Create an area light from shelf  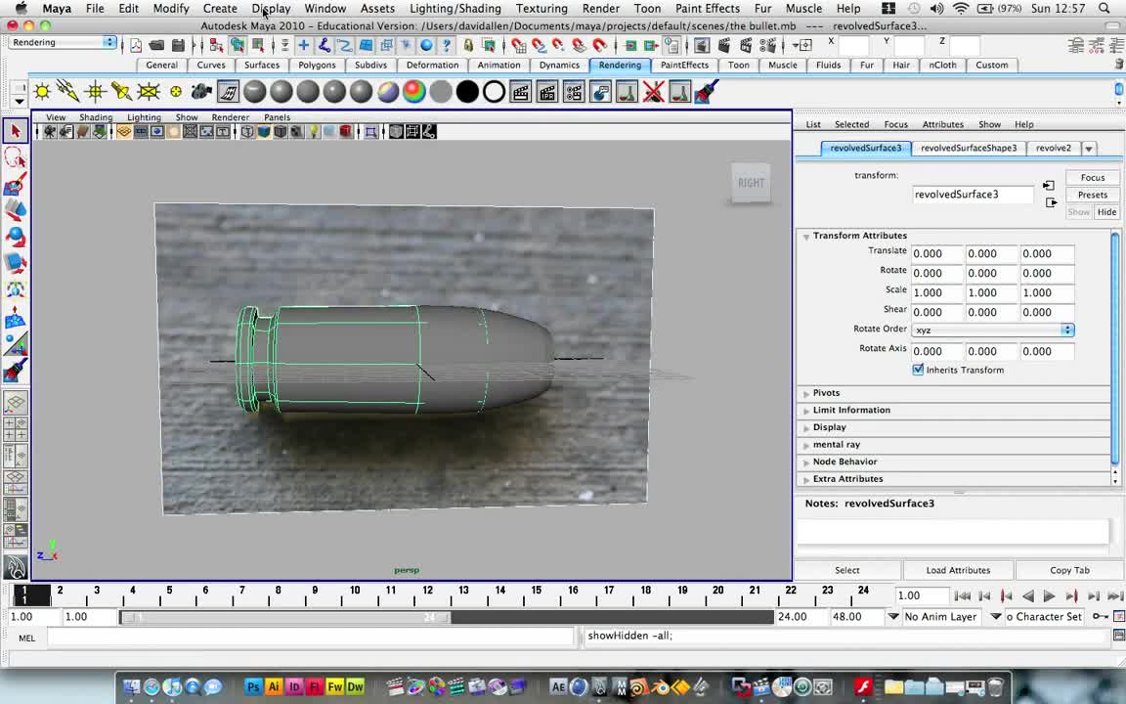pyautogui.click(x=148, y=92)
